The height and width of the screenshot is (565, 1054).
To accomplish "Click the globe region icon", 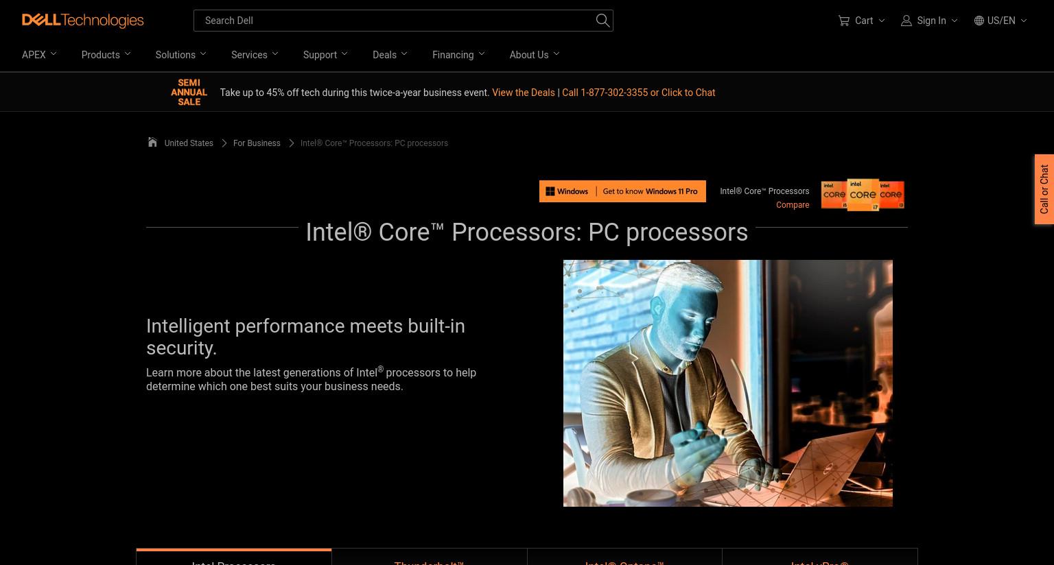I will pyautogui.click(x=979, y=21).
